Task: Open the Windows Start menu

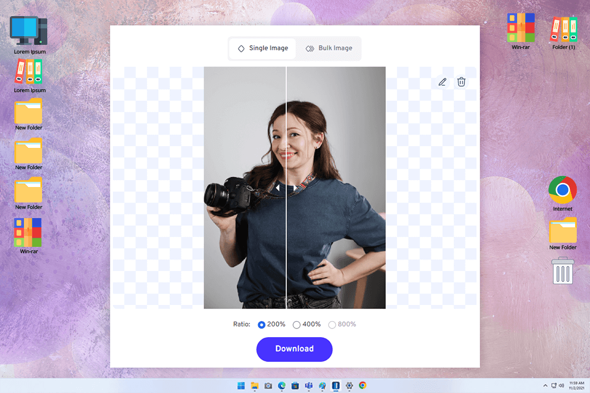Action: [x=241, y=386]
